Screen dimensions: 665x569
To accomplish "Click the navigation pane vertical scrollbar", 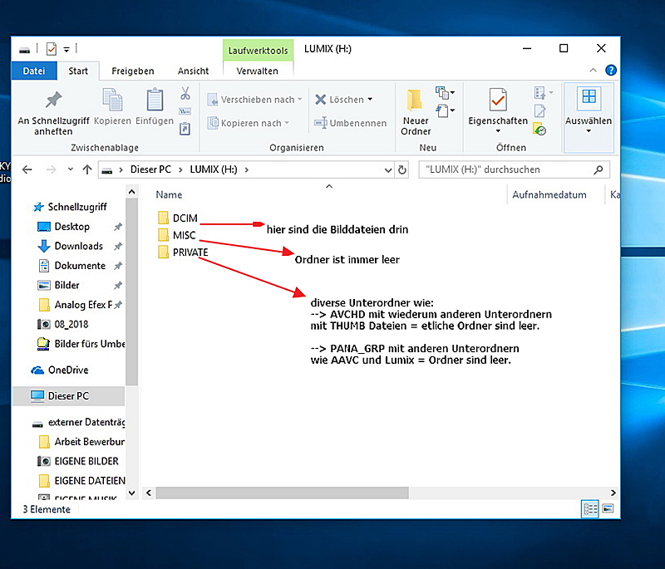I will click(132, 292).
